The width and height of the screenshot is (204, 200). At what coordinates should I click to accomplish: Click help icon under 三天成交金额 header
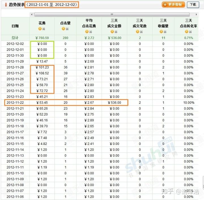tap(112, 32)
